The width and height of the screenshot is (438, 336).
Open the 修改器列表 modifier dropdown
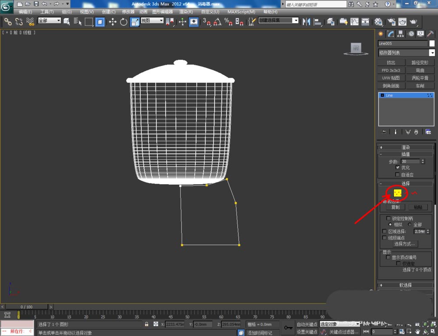(406, 52)
